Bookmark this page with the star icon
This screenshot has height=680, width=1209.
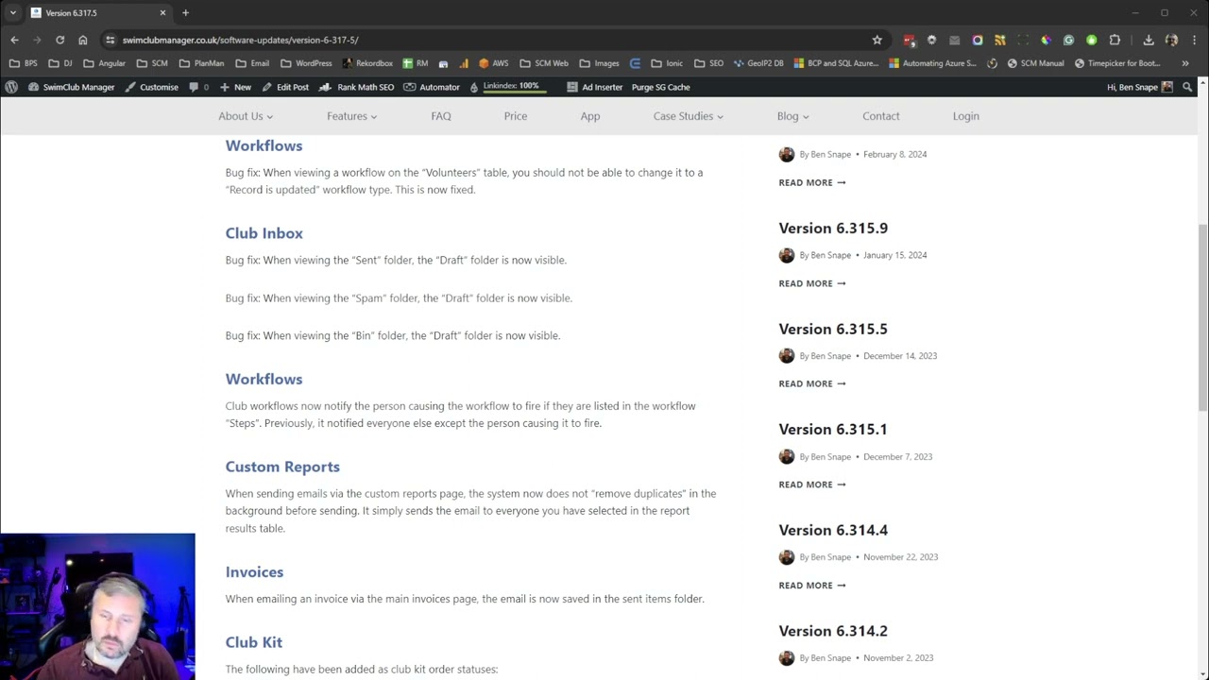(x=877, y=40)
